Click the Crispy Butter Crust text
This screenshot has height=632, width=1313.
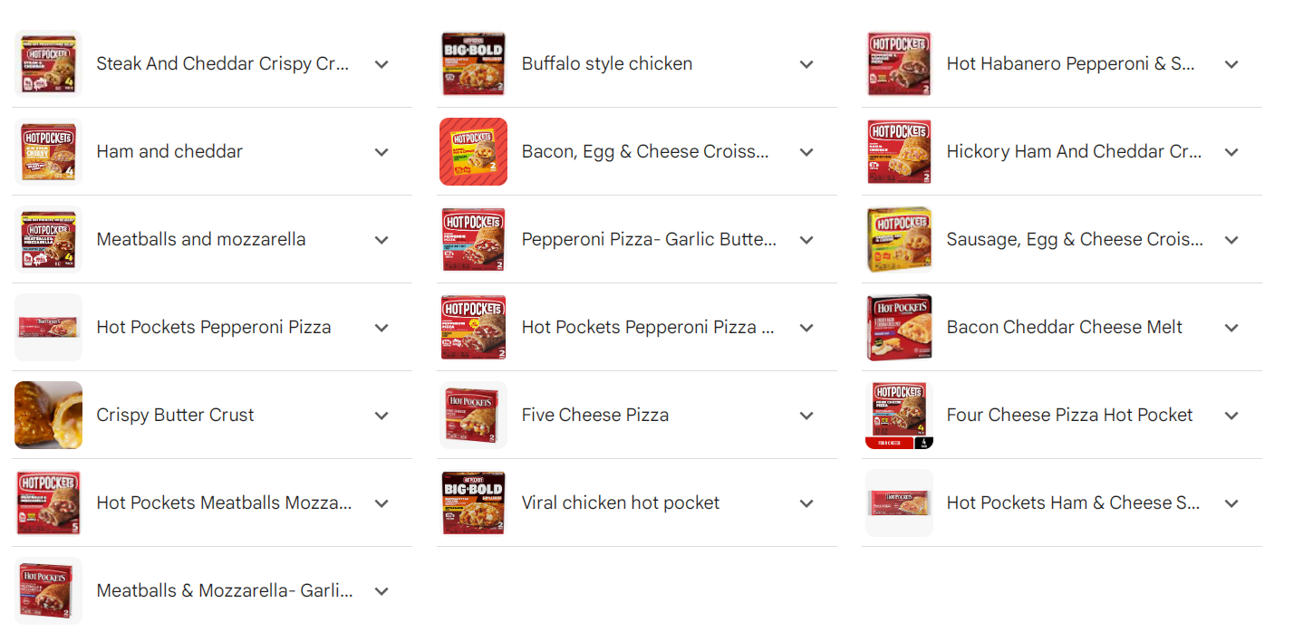[175, 416]
